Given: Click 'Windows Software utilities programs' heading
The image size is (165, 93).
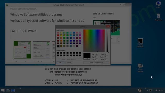Looking at the screenshot, I should pos(36,14).
